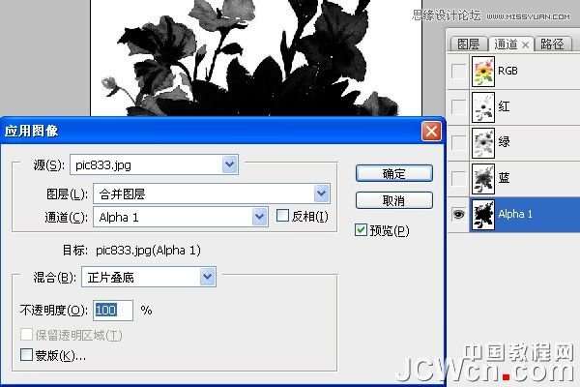
Task: Open the 源 (Source) dropdown pic833.jpg
Action: tap(154, 164)
